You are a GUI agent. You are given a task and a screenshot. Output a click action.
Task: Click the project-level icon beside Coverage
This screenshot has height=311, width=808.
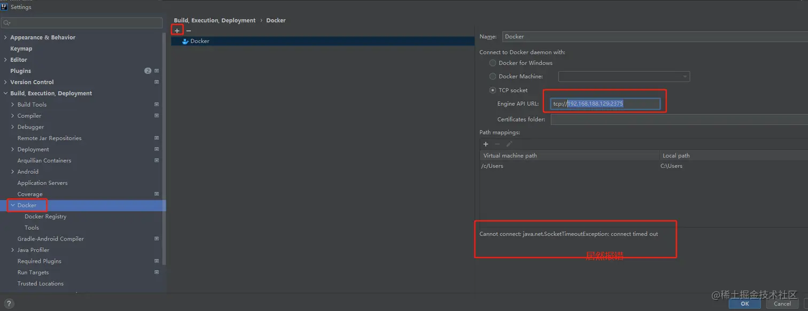pyautogui.click(x=157, y=194)
